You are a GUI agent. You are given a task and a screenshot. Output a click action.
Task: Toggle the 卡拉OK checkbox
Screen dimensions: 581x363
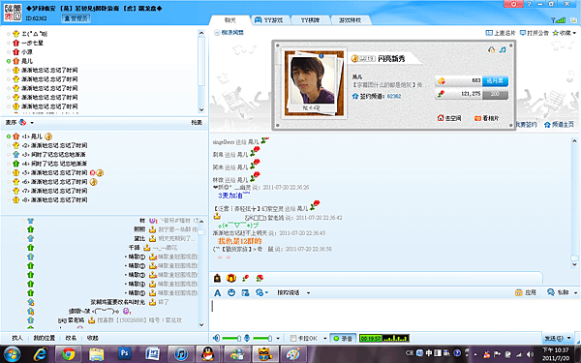[x=293, y=338]
